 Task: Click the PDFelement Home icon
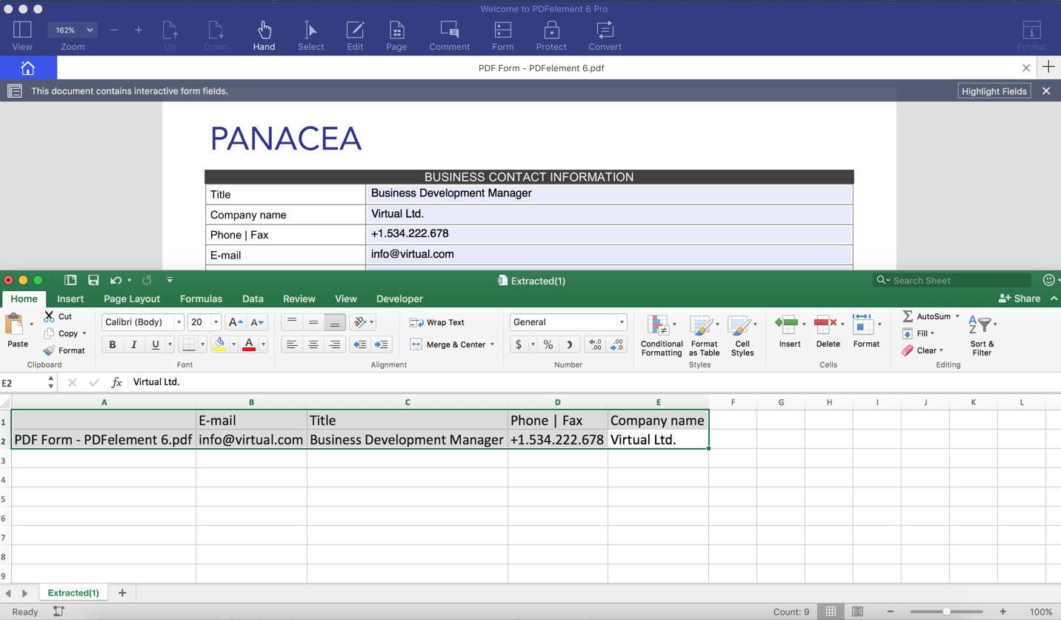28,68
